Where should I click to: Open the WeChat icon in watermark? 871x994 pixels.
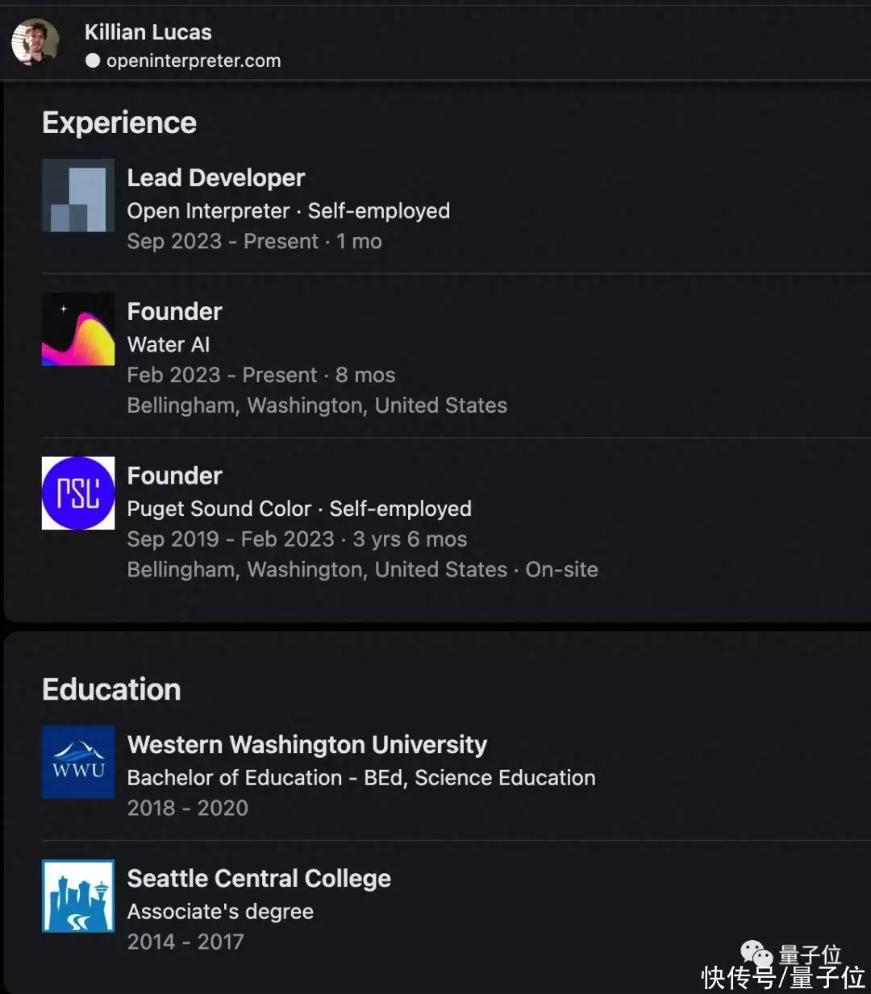(757, 954)
